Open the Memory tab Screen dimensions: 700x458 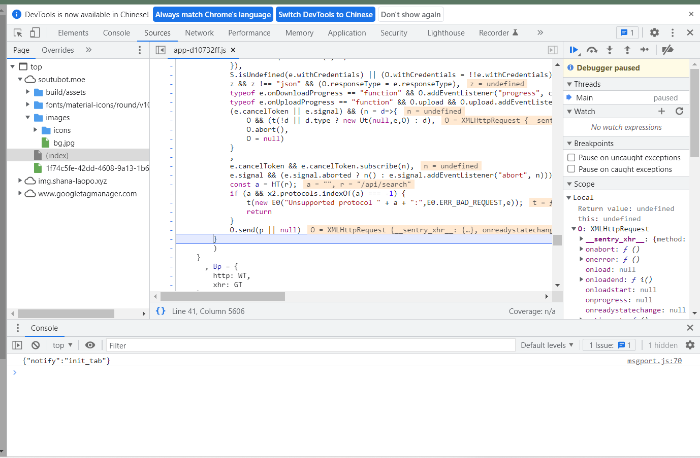coord(299,33)
